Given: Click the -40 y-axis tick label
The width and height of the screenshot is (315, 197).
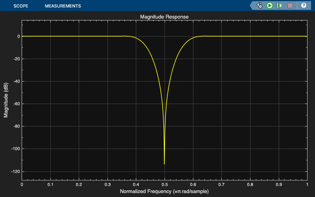Looking at the screenshot, I should point(16,82).
